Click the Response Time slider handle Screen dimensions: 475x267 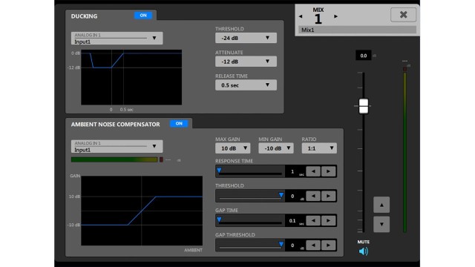coord(220,171)
